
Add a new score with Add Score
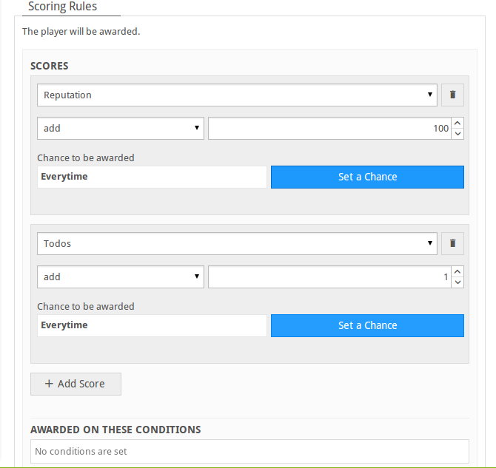[x=76, y=384]
